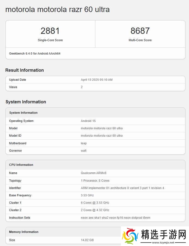Click the CPU Information section header
This screenshot has width=189, height=246.
tap(21, 165)
